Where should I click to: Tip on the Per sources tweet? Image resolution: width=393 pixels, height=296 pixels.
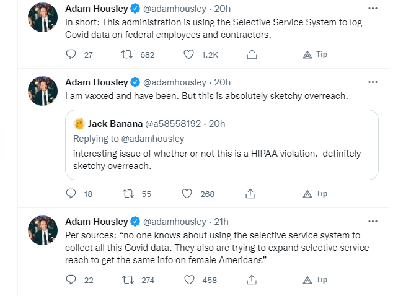315,279
